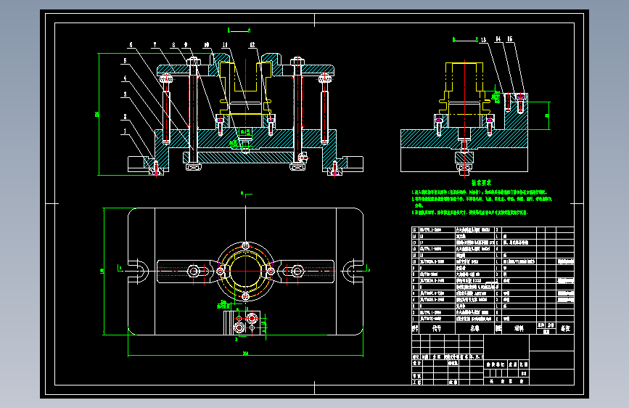This screenshot has width=629, height=408.
Task: Click part balloon number 14 label
Action: 498,39
